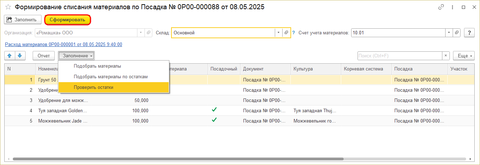Toggle Посадочный checkmark for Можжевельник row
The width and height of the screenshot is (480, 165).
[214, 120]
